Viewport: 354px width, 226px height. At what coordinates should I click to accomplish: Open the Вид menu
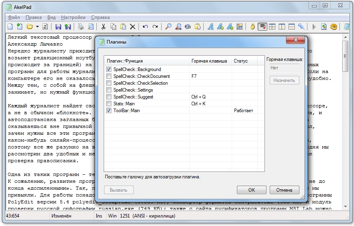pyautogui.click(x=51, y=17)
